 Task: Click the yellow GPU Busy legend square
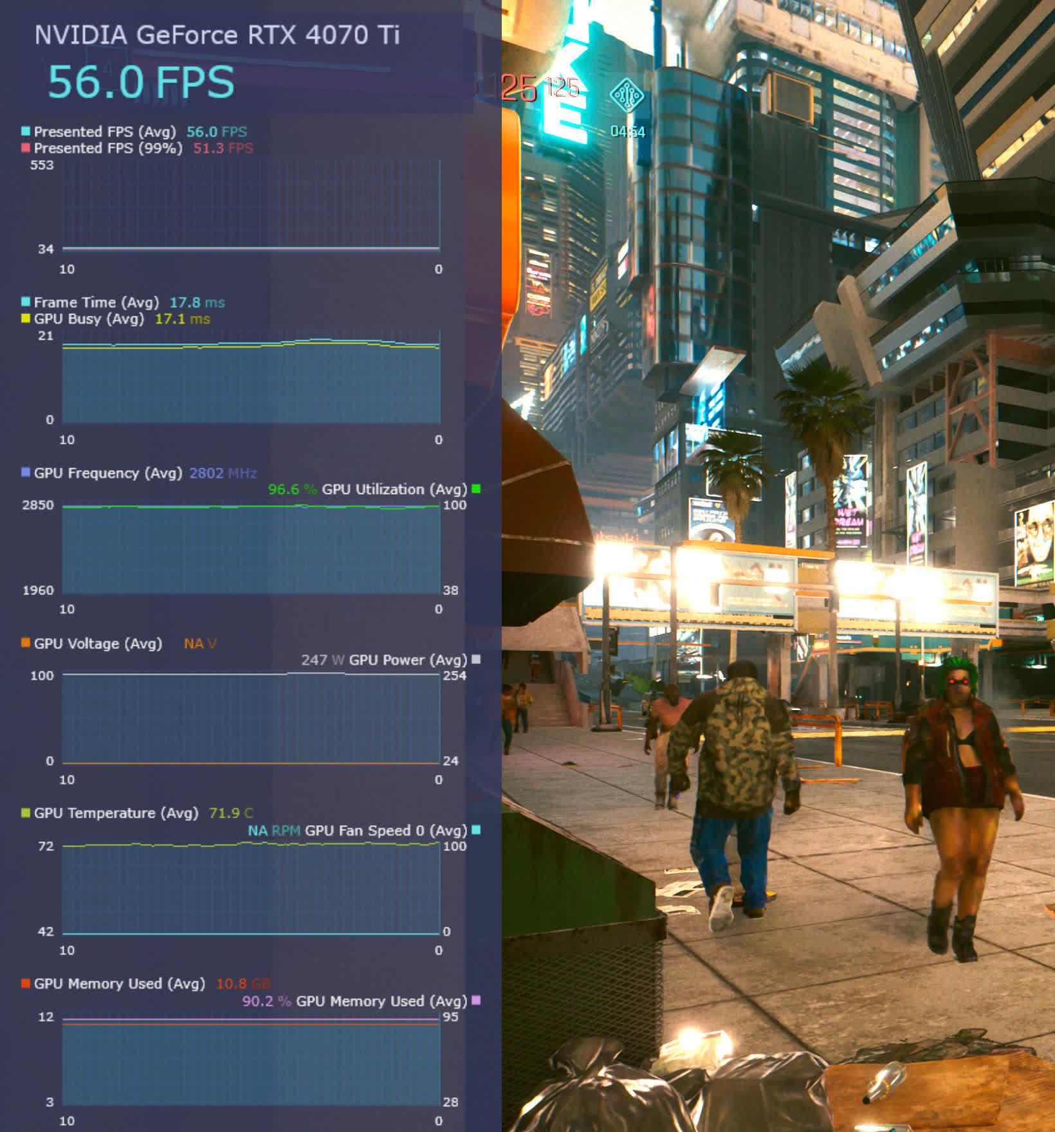pyautogui.click(x=26, y=318)
